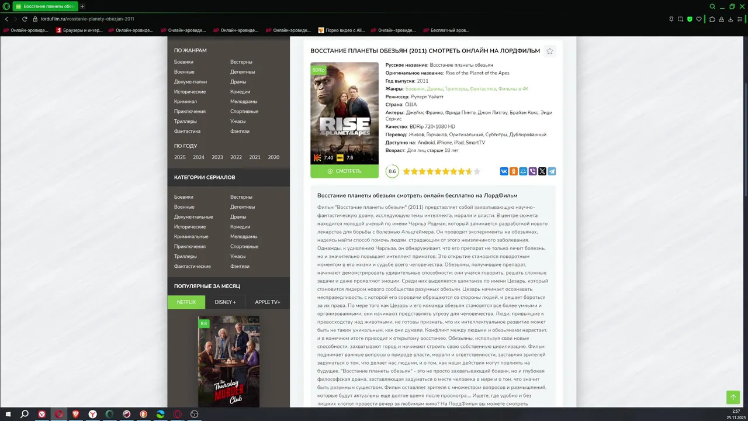Open the Бесплатный эров... bookmark
Screen dimensions: 748x421
tap(445, 30)
